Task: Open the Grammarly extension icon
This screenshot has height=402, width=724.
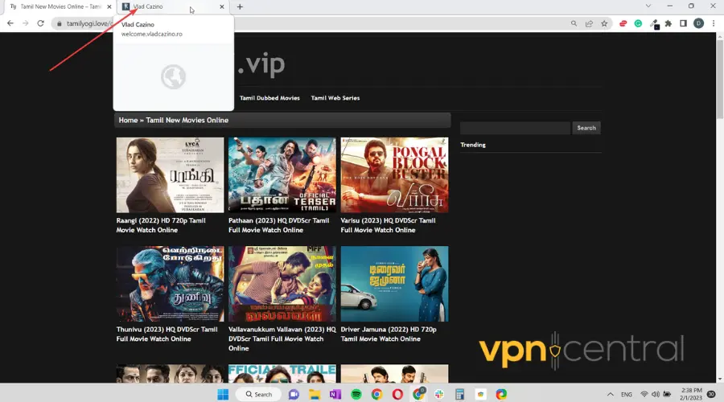Action: [x=637, y=23]
